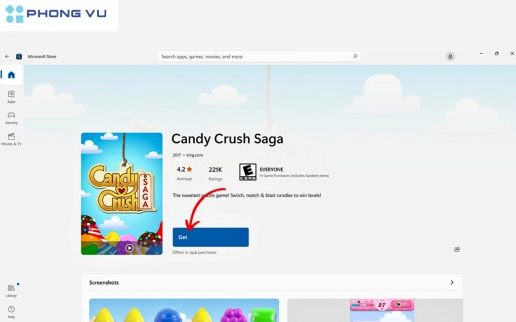
Task: Play the trailer on game cover
Action: click(130, 248)
